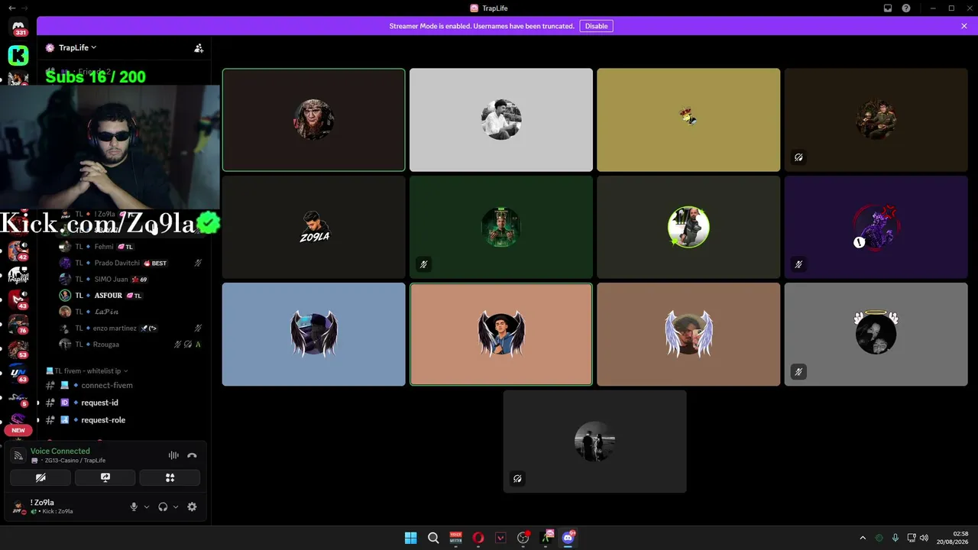
Task: Open the activities launcher button
Action: click(x=170, y=477)
